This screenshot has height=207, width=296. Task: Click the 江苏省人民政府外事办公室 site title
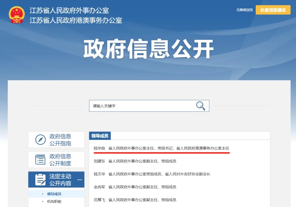[x=69, y=10]
